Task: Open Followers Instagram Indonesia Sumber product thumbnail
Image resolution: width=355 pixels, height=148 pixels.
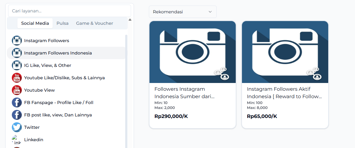Action: click(x=192, y=52)
